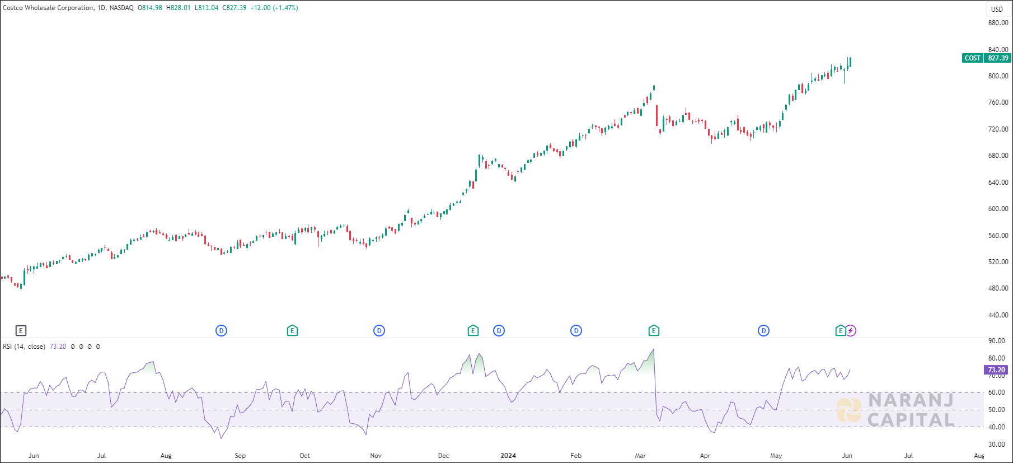This screenshot has height=463, width=1013.
Task: Click the high value H828.01
Action: coord(179,8)
